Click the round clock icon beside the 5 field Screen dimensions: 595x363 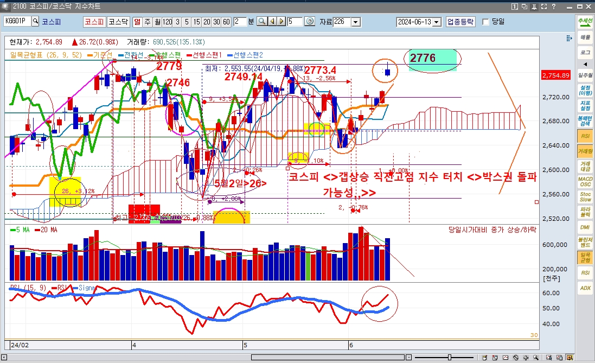pos(310,22)
